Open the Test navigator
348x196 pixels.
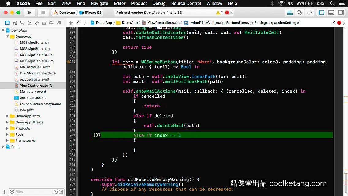pos(37,23)
